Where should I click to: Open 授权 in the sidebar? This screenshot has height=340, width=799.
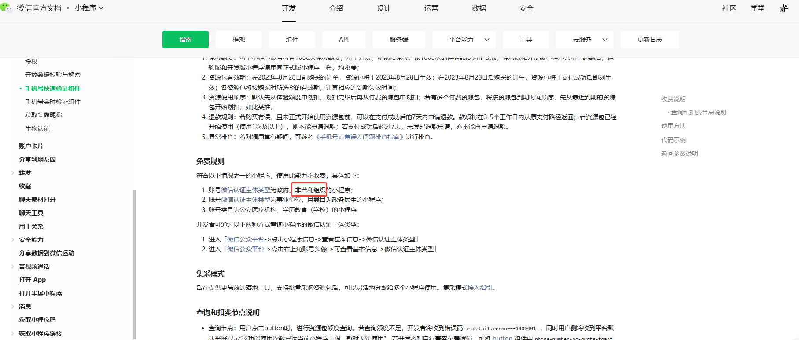click(x=31, y=62)
